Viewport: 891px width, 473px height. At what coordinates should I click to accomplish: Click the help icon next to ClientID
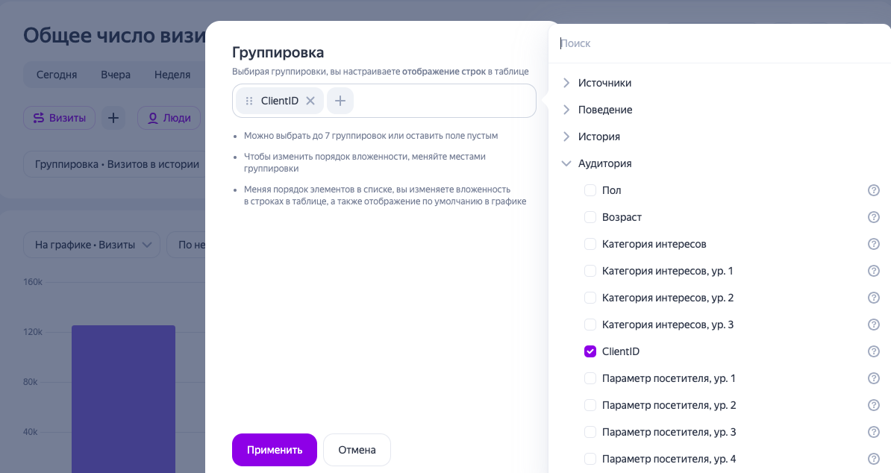(x=873, y=351)
